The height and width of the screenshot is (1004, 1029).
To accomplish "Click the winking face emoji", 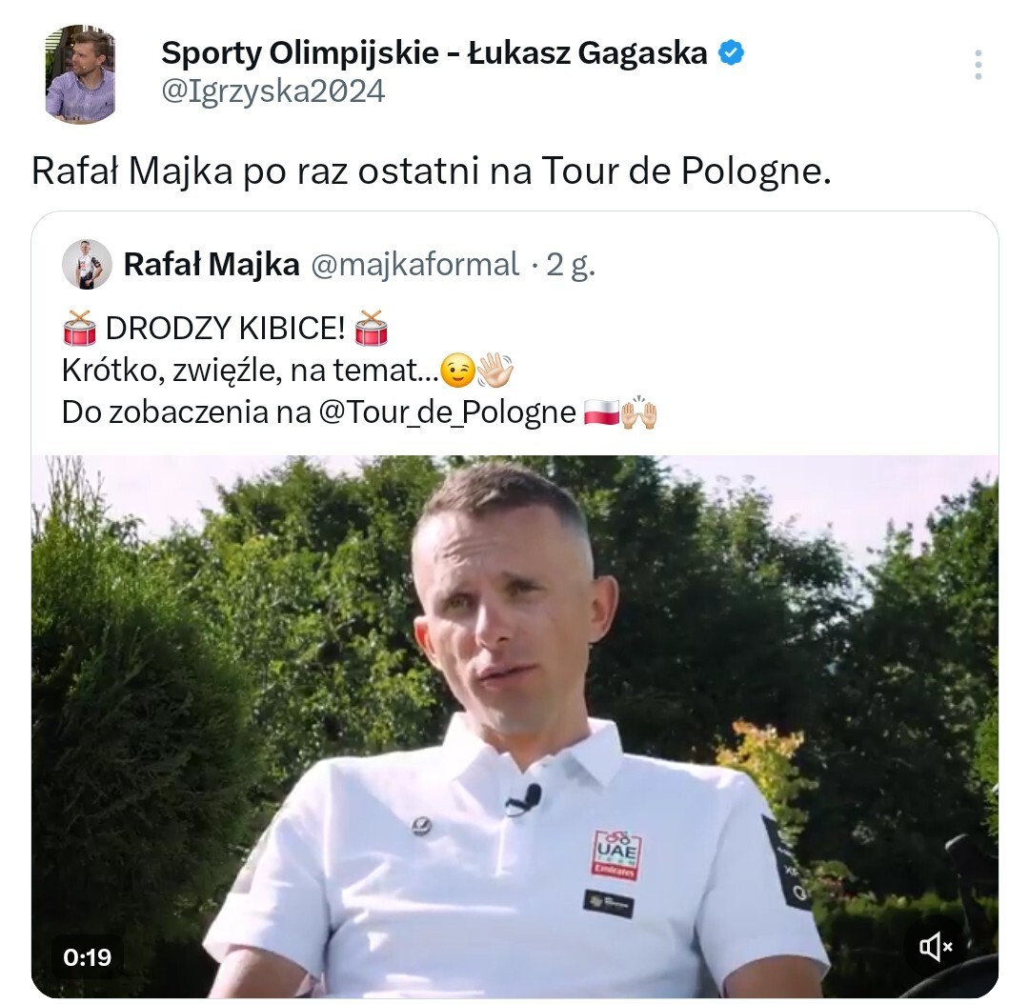I will point(457,371).
